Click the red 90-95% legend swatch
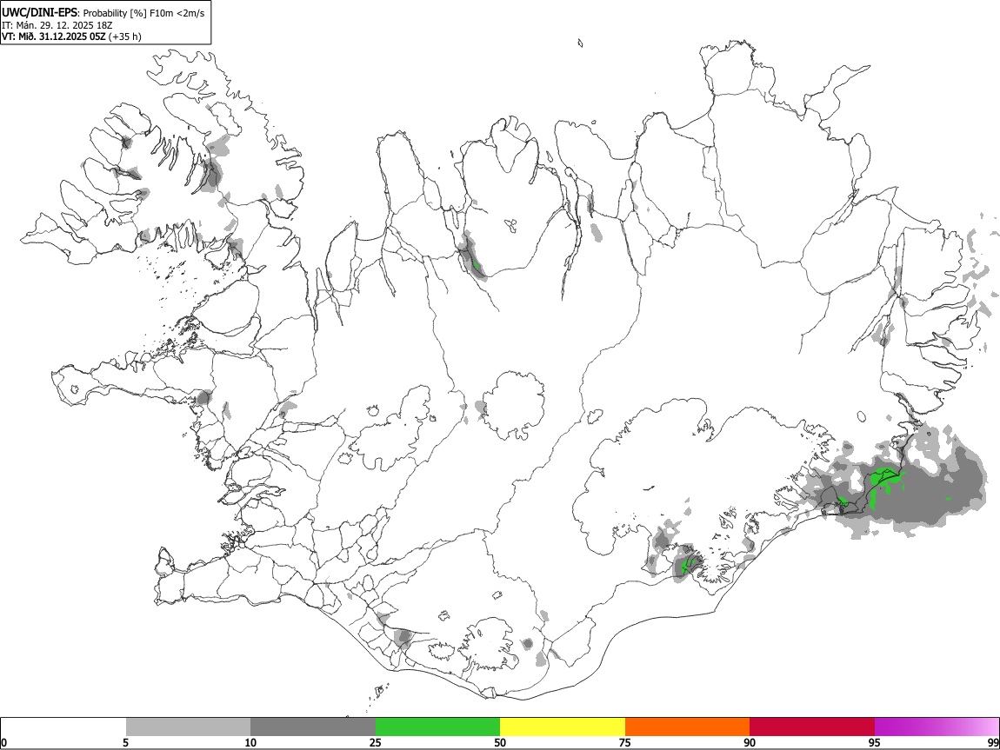This screenshot has height=750, width=1000. (x=812, y=727)
